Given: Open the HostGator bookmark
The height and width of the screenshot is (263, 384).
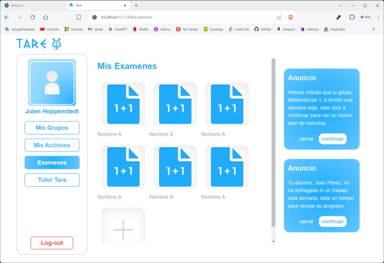Looking at the screenshot, I should tap(335, 30).
